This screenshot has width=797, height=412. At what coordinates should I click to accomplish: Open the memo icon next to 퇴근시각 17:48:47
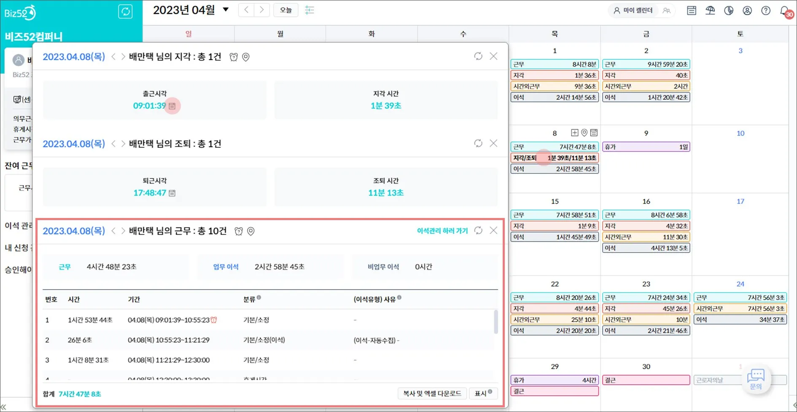point(172,193)
